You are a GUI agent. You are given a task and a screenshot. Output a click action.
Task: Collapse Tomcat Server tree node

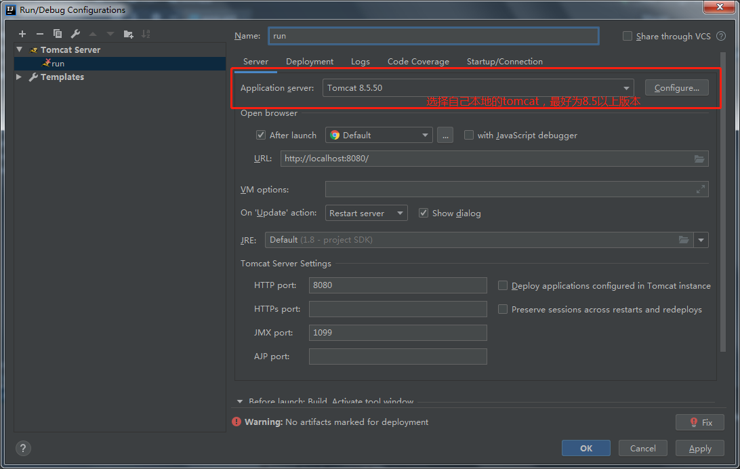coord(20,49)
